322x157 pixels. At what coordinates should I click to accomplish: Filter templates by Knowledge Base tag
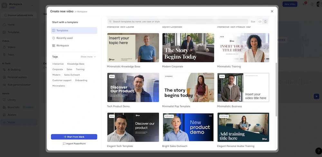[x=76, y=64]
